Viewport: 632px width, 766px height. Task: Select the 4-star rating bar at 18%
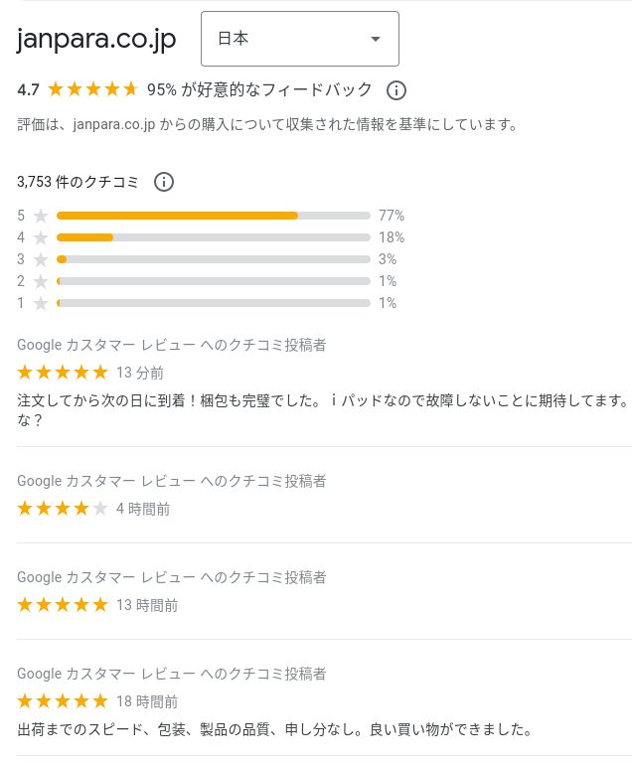213,237
